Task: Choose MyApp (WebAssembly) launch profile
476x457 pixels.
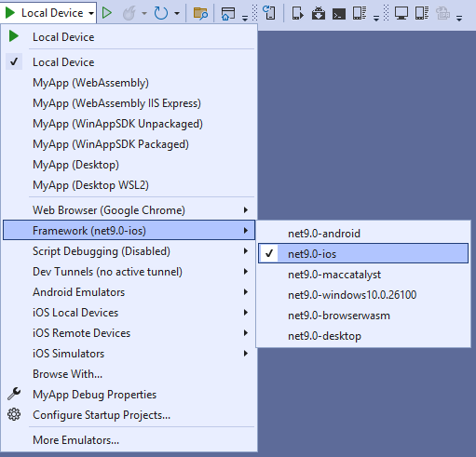Action: click(129, 83)
